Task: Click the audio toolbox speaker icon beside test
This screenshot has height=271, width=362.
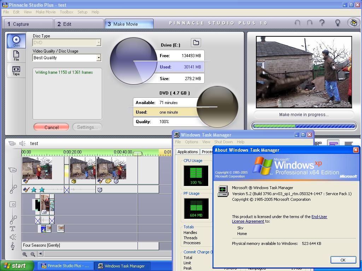Action: point(22,144)
